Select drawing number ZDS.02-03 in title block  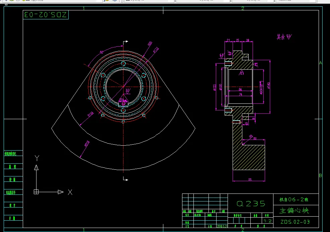tap(295, 222)
